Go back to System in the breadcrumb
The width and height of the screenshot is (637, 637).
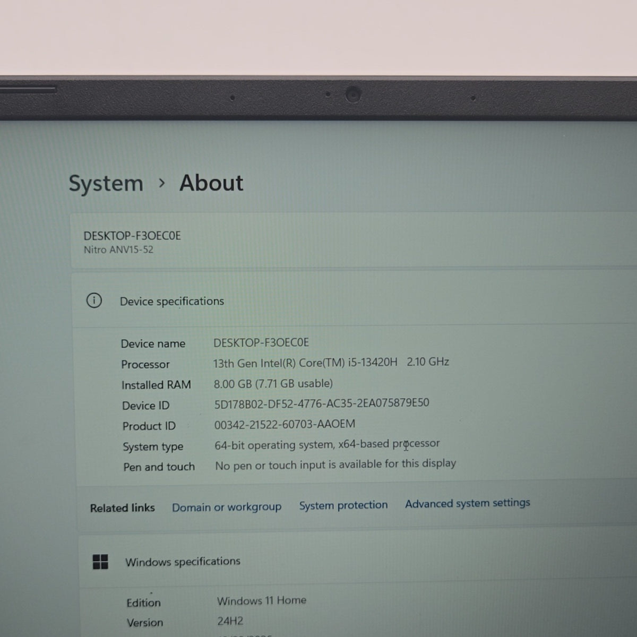point(106,184)
